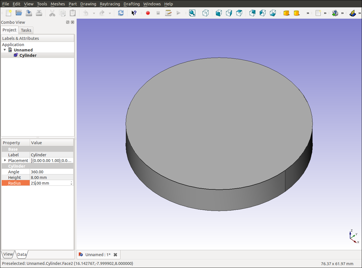Fit all content with magnifier icon
362x268 pixels.
coord(192,13)
